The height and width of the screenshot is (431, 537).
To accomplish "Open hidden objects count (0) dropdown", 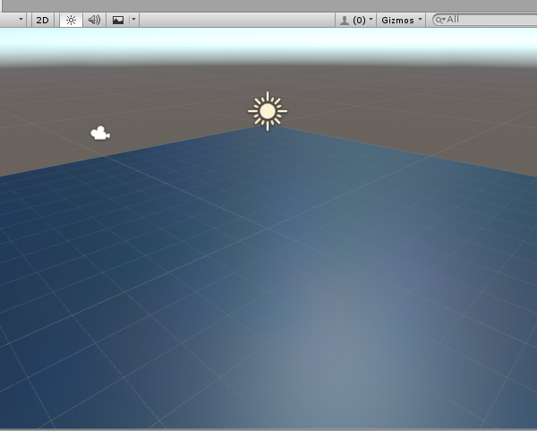I will tap(356, 21).
